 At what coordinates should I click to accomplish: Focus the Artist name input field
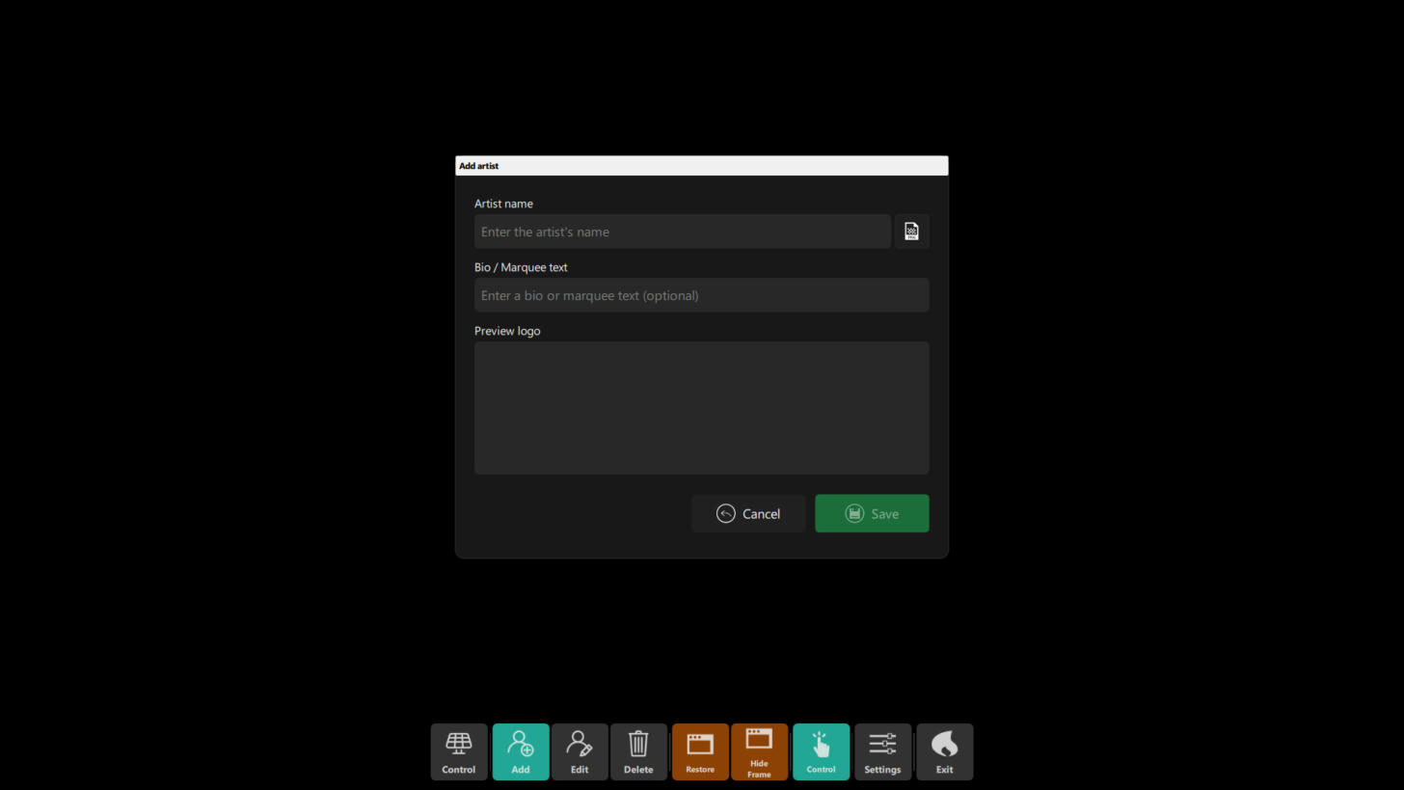(683, 232)
